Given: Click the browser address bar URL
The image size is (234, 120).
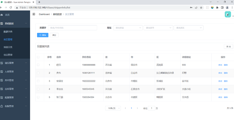Looking at the screenshot, I should 49,7.
